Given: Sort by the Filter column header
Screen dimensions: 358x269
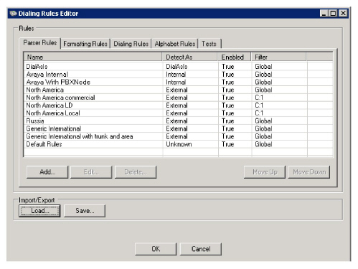Looking at the screenshot, I should tap(279, 57).
